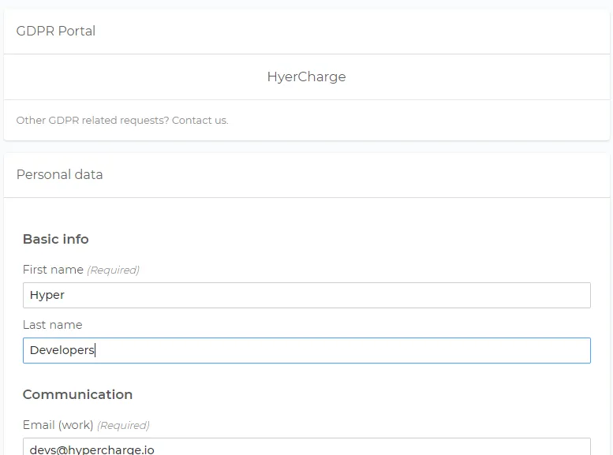Click the HyerCharge title text
Screen dimensions: 613x455
click(306, 76)
